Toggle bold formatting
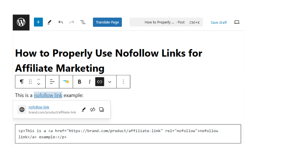Viewport: 286px width, 164px height. point(80,82)
